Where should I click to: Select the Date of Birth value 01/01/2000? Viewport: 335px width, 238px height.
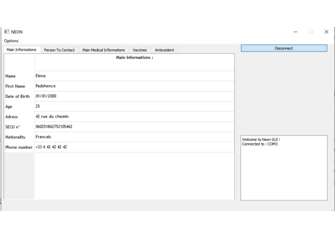pos(134,96)
